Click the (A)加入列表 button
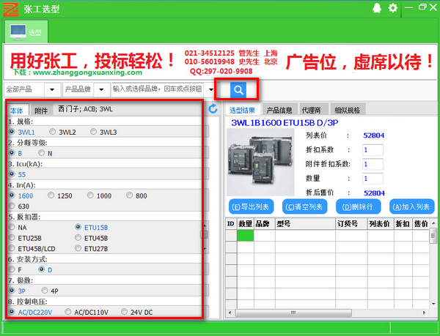Image resolution: width=440 pixels, height=336 pixels. [411, 207]
